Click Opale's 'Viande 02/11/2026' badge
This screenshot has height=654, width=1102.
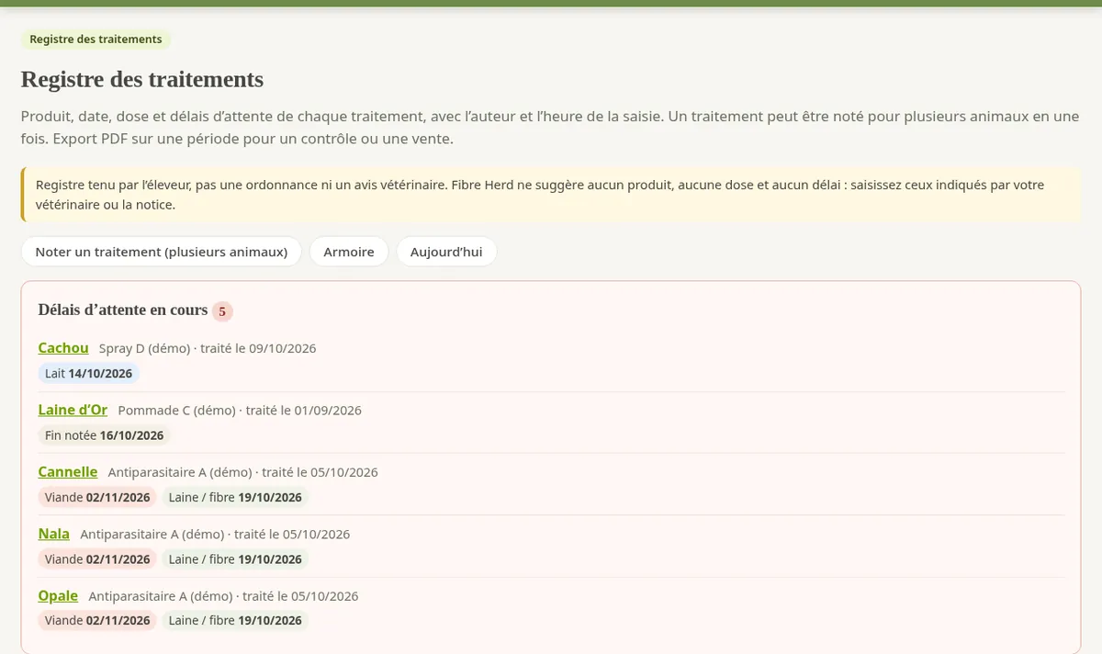97,621
